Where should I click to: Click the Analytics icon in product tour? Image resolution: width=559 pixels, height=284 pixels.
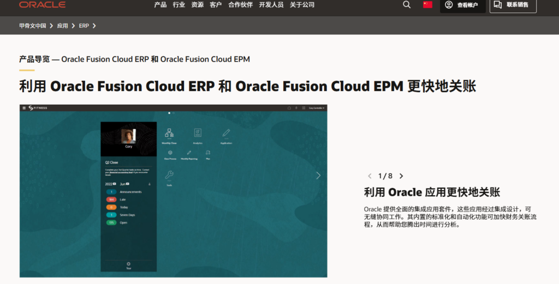(198, 134)
